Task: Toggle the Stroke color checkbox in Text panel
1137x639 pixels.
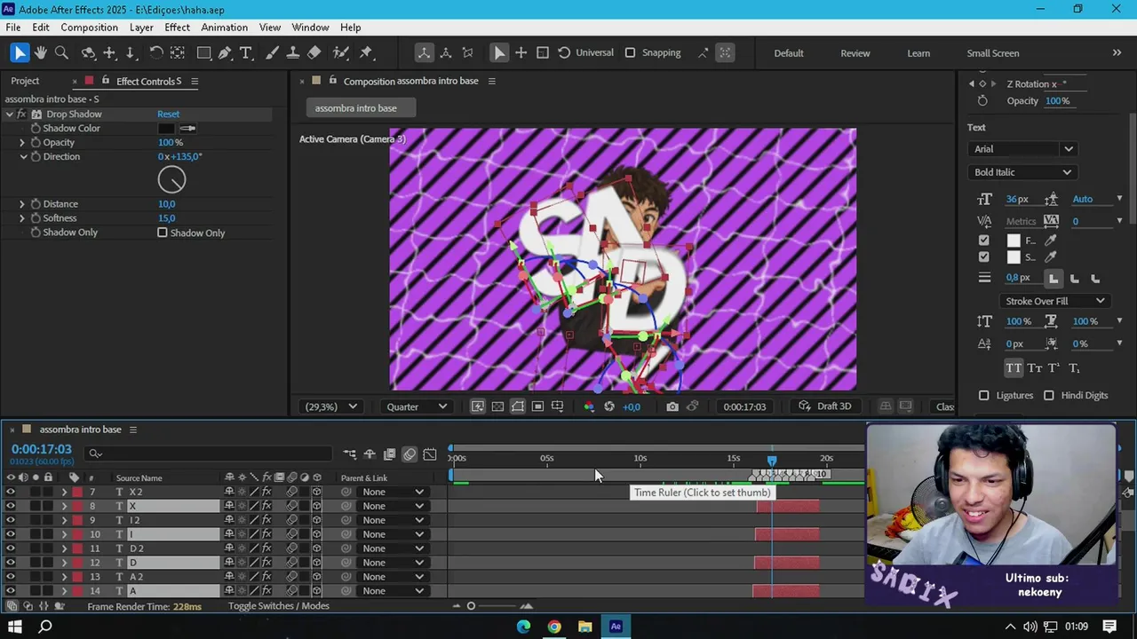Action: [983, 257]
